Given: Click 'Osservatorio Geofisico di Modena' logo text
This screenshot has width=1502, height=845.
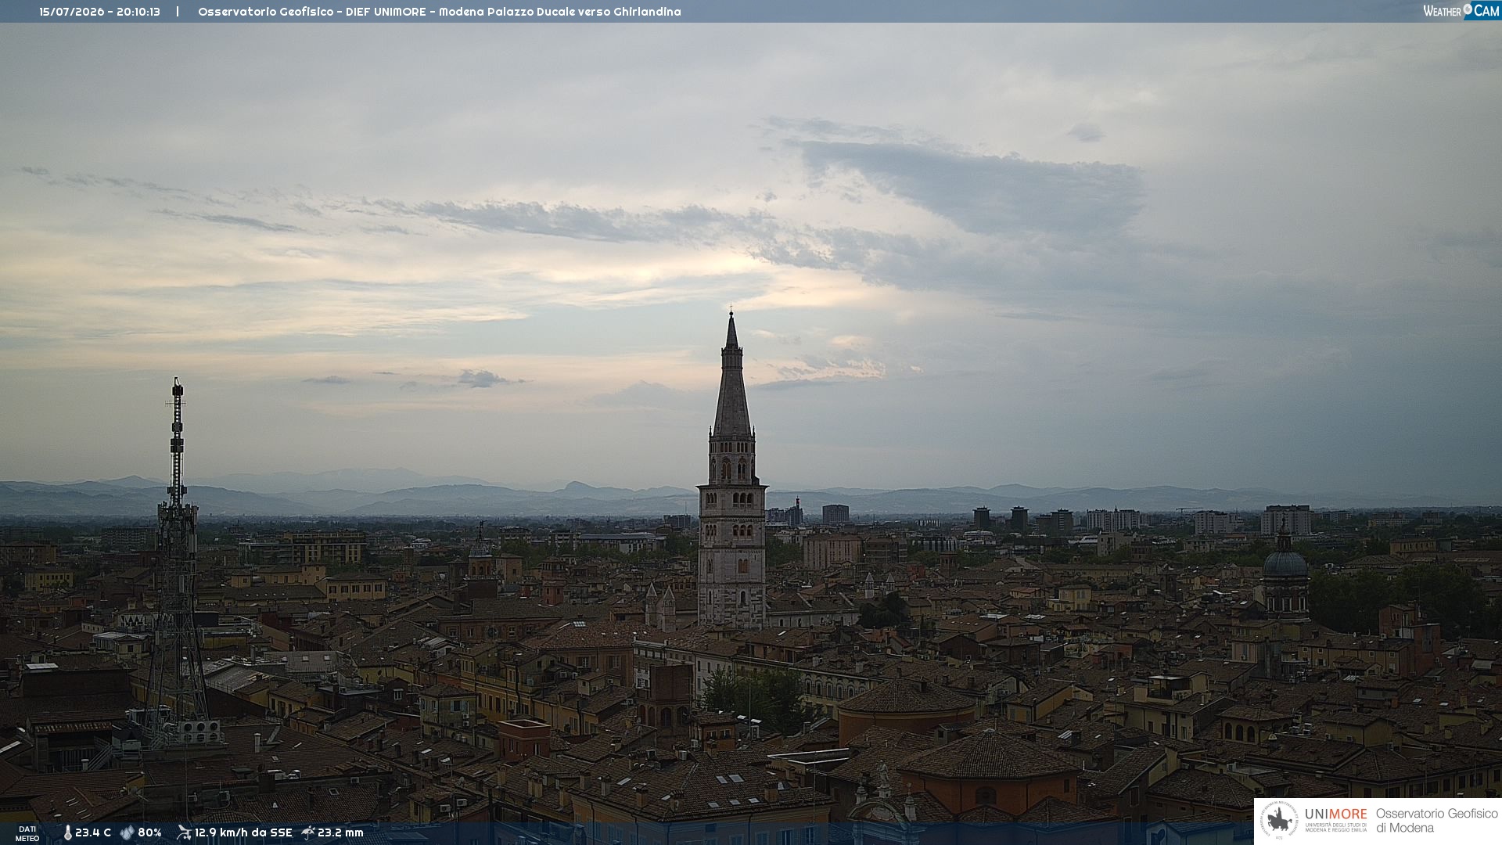Looking at the screenshot, I should (1437, 821).
